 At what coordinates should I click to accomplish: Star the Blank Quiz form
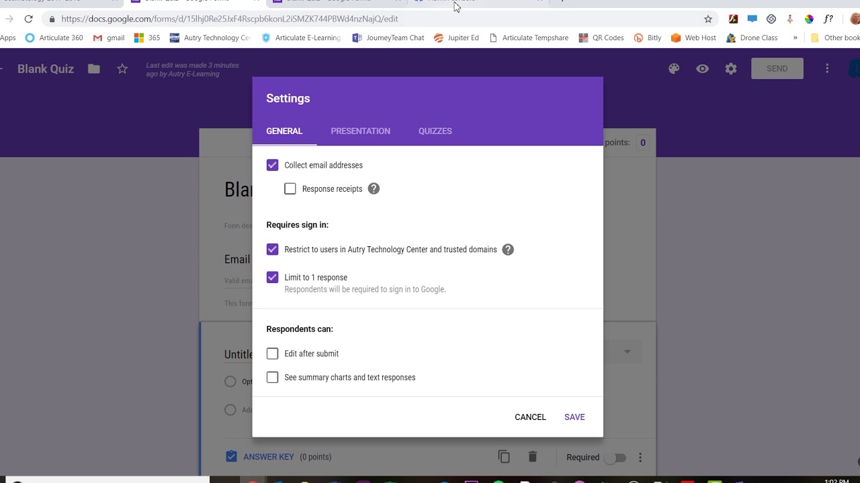(122, 68)
